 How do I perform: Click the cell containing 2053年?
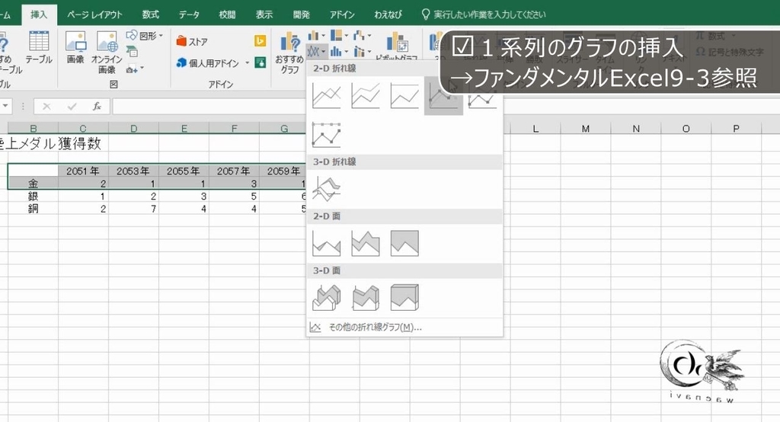tap(133, 171)
